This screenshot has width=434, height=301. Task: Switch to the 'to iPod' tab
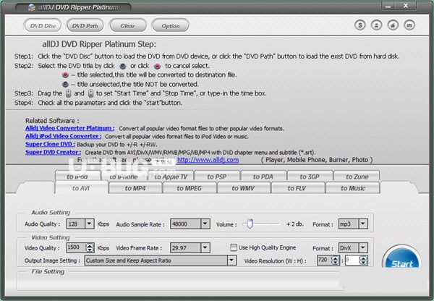(x=78, y=176)
